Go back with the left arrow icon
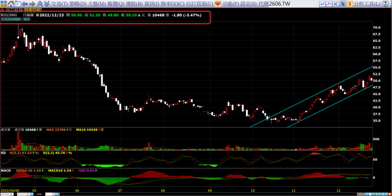392x196 pixels. 24,4
